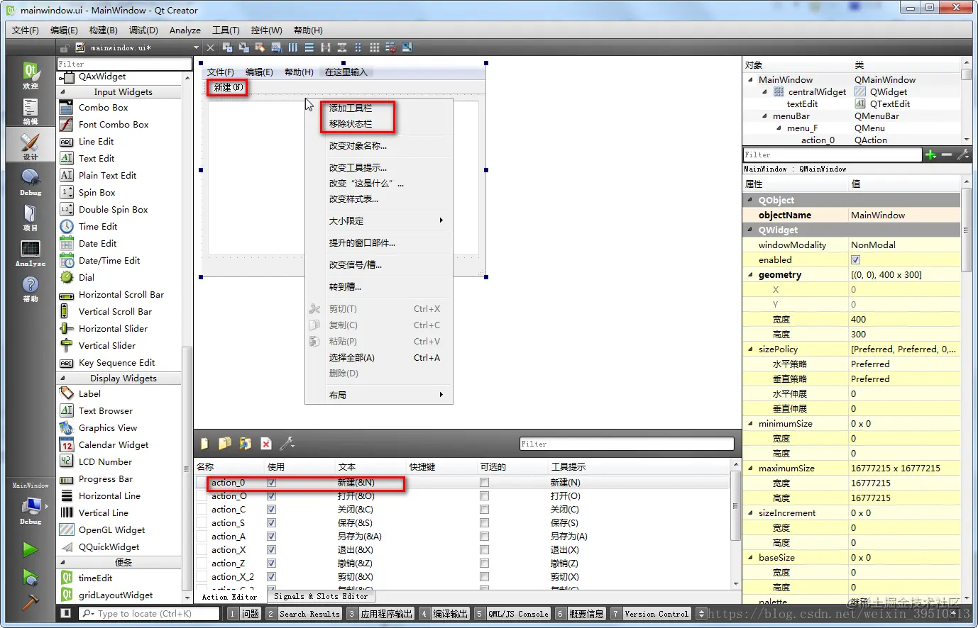Click the Action Editor wrench configure icon
The image size is (978, 628).
(x=287, y=444)
